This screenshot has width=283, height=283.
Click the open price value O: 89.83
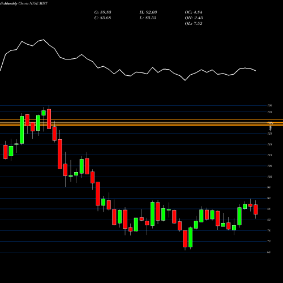coord(102,12)
